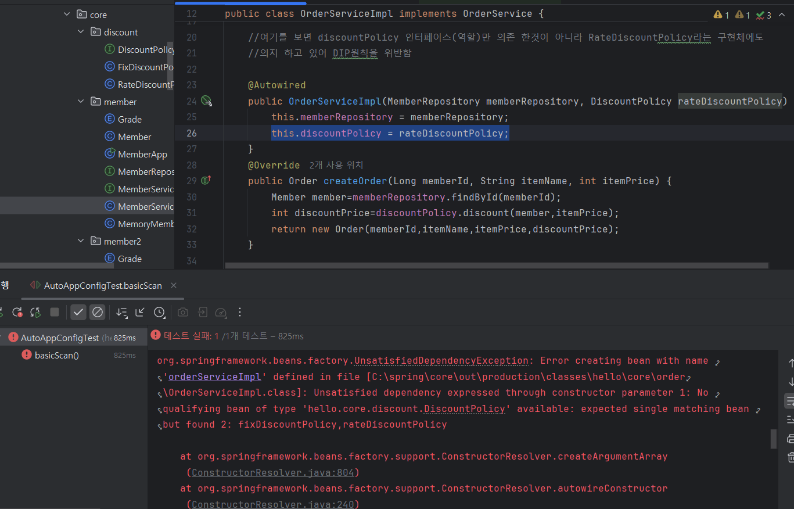794x509 pixels.
Task: Select the core package folder
Action: coord(92,15)
